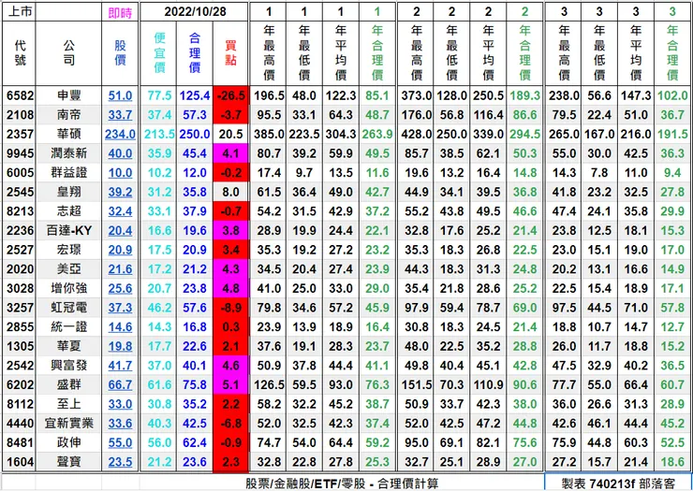Select 1-year low price cell 223.5
This screenshot has height=491, width=693.
coord(304,134)
